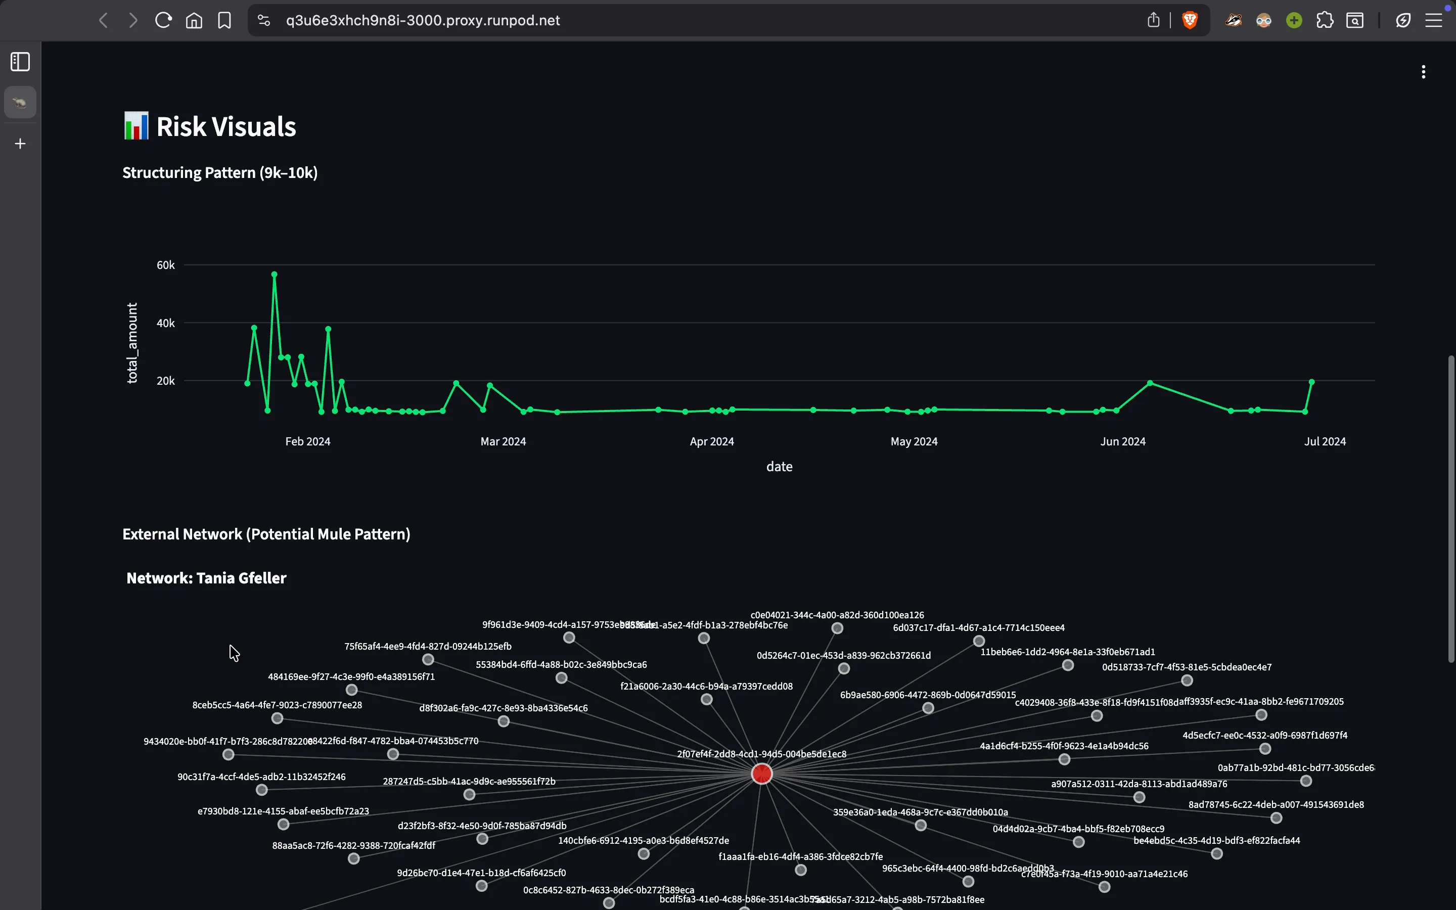Click node 75f65af4-4ee9-4fd4-827d-09244b125efb
This screenshot has width=1456, height=910.
[428, 659]
